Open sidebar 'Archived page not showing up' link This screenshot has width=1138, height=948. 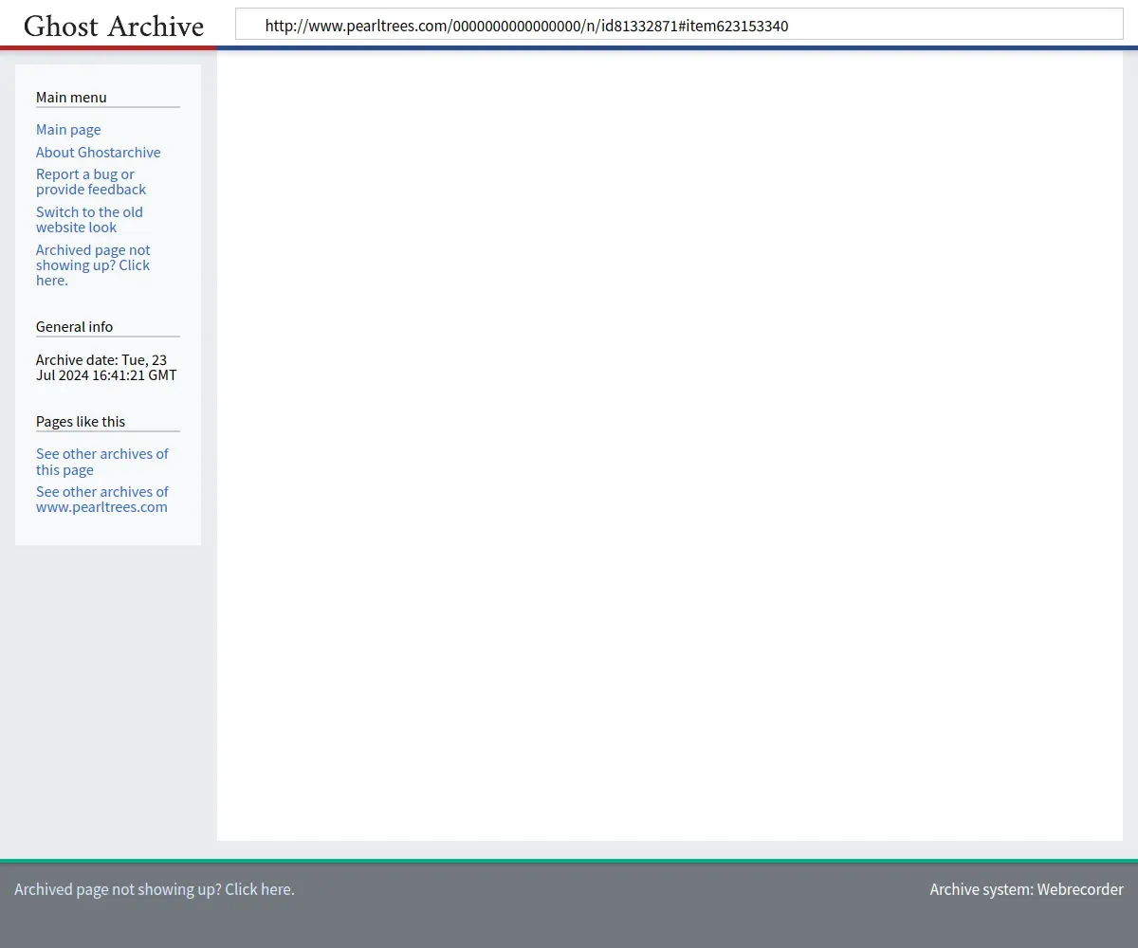(93, 265)
